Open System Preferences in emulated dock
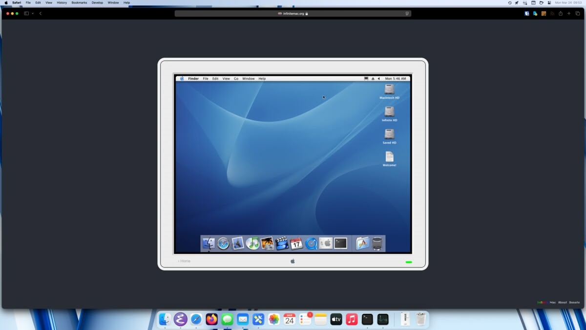Viewport: 586px width, 330px height. [x=326, y=243]
